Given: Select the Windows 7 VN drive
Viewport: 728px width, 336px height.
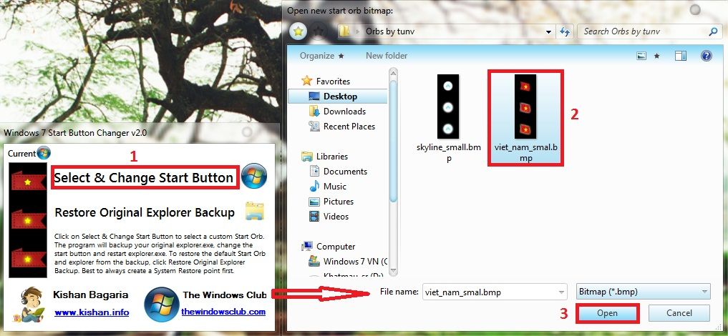Looking at the screenshot, I should pos(355,262).
